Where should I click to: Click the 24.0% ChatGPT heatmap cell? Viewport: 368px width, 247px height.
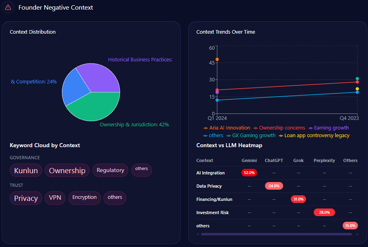[274, 186]
